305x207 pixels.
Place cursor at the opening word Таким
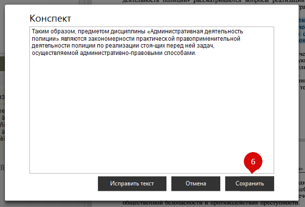tap(40, 31)
